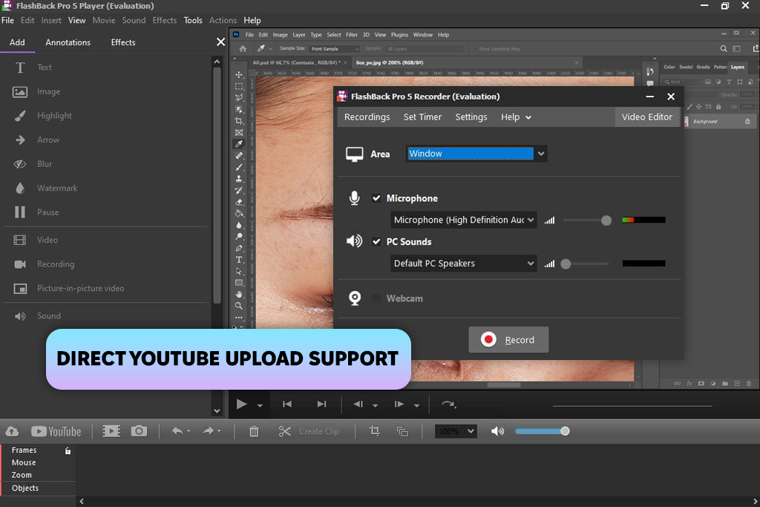
Task: Open Video Editor from recorder
Action: [x=646, y=117]
